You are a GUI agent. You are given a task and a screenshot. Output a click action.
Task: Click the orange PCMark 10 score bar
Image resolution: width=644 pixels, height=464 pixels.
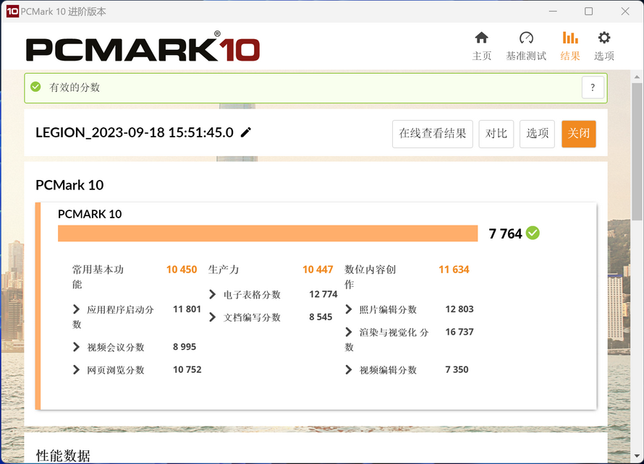268,233
